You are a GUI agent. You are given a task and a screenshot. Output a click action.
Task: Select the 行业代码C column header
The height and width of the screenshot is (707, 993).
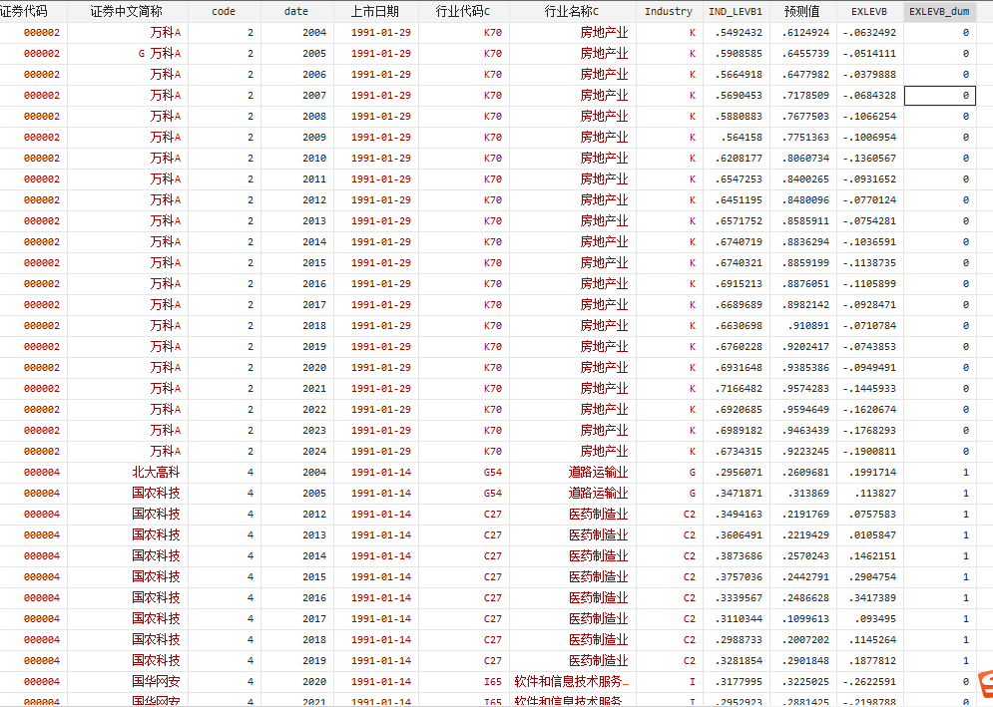click(x=463, y=11)
